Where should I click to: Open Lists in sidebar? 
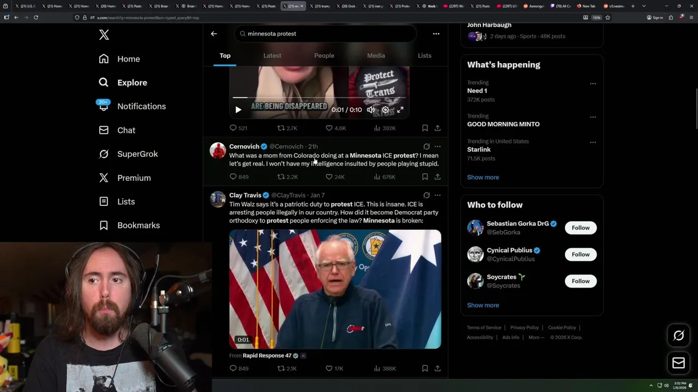coord(117,201)
